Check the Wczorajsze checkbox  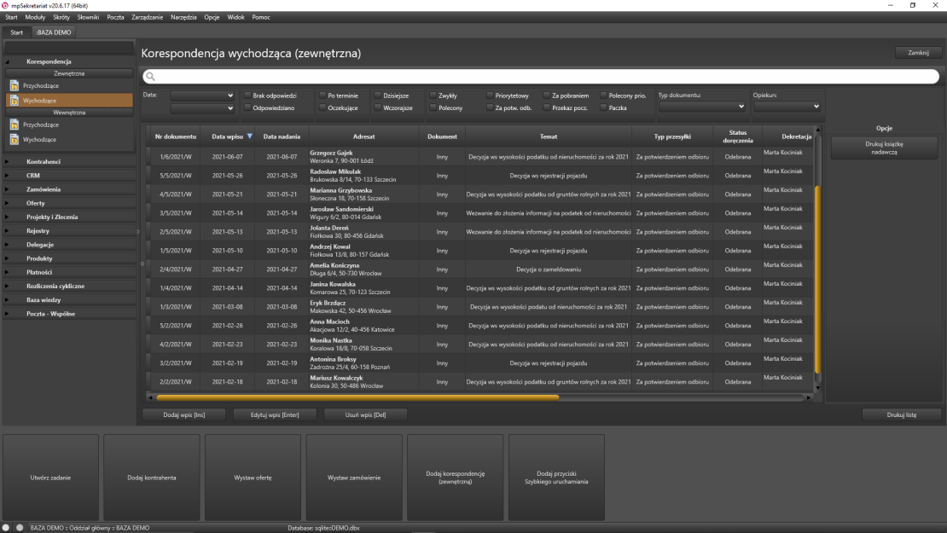tap(378, 107)
